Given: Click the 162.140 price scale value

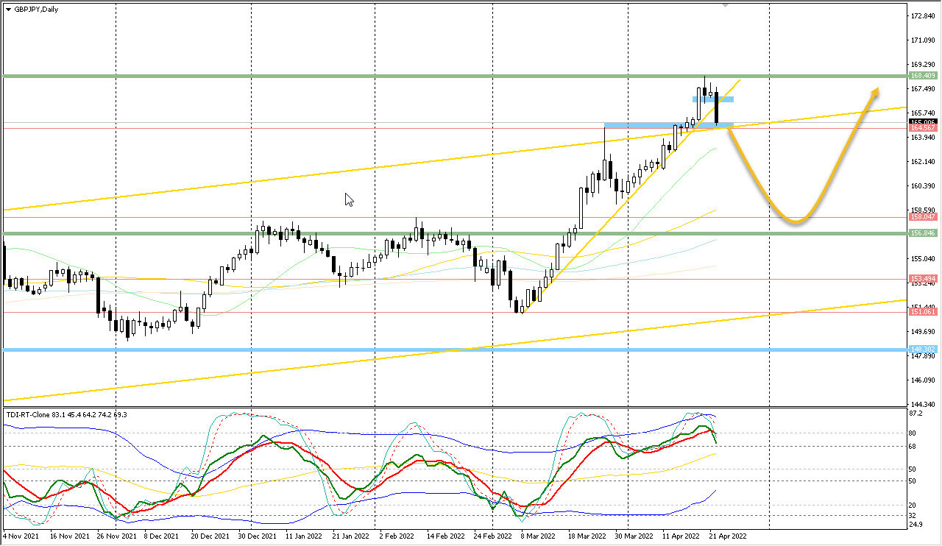Looking at the screenshot, I should pyautogui.click(x=923, y=162).
